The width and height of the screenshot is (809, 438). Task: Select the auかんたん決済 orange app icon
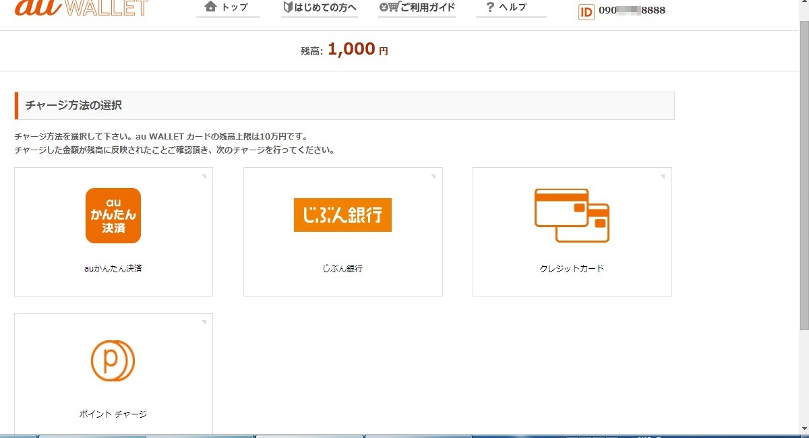point(113,216)
